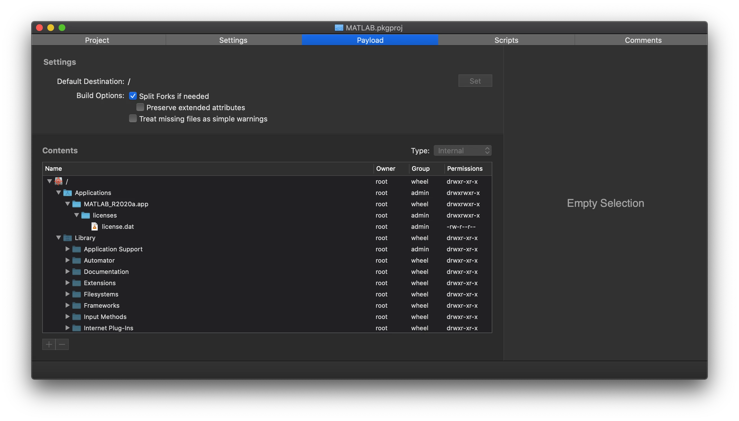Click the green zoom window button
739x421 pixels.
pos(62,27)
